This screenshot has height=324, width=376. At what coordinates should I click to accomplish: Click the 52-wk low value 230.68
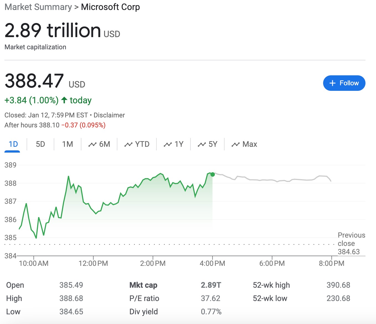pos(338,298)
